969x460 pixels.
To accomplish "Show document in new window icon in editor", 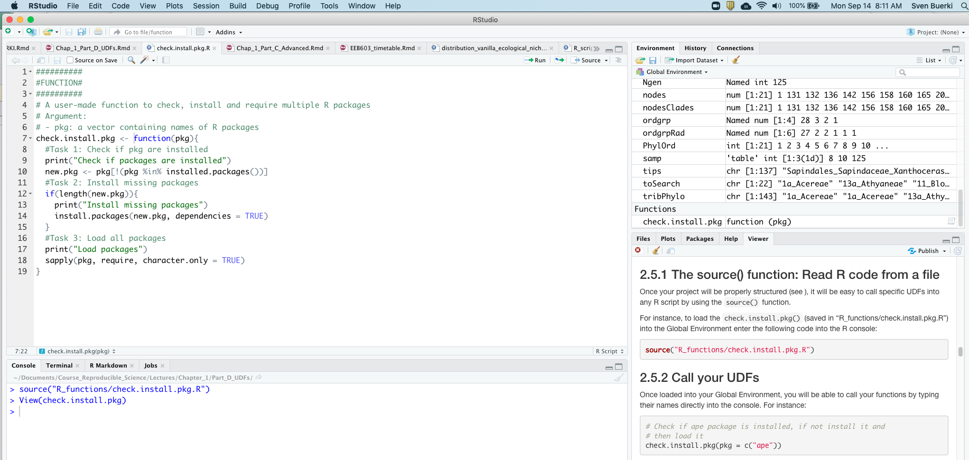I will click(x=41, y=60).
